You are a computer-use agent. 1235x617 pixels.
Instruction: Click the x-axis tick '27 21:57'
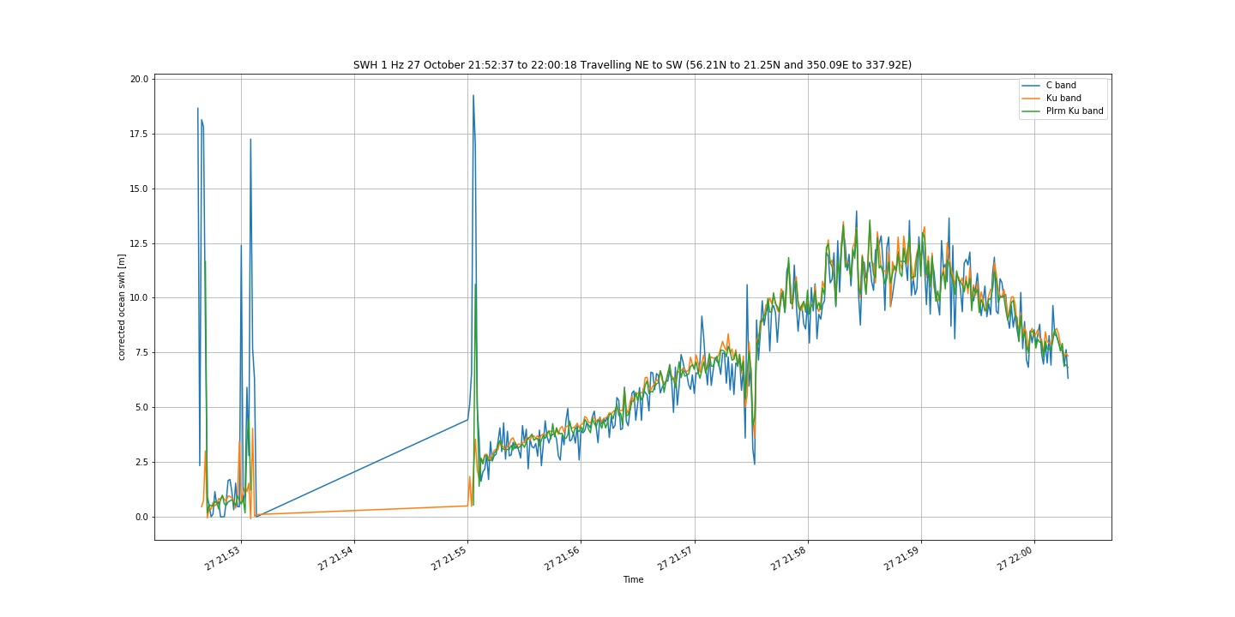(677, 559)
